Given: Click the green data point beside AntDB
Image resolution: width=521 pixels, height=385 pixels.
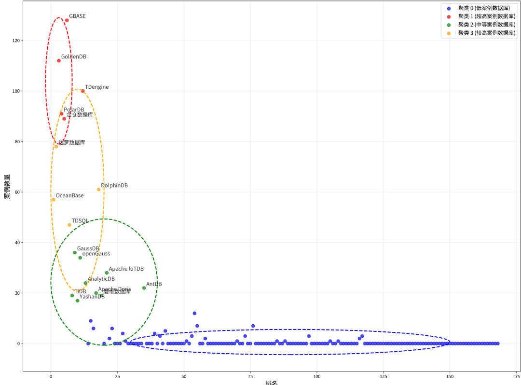Looking at the screenshot, I should [144, 288].
